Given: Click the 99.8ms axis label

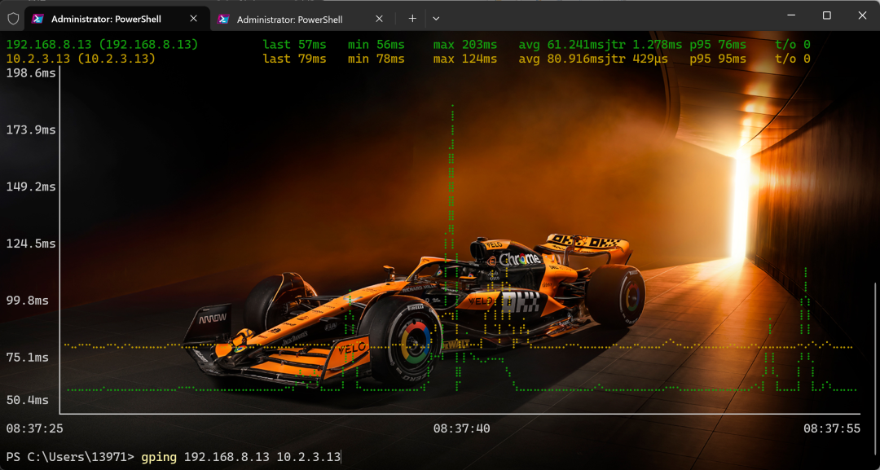Looking at the screenshot, I should click(x=28, y=300).
